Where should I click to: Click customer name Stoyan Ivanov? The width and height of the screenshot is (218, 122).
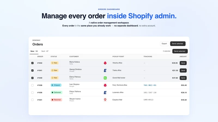point(75,99)
